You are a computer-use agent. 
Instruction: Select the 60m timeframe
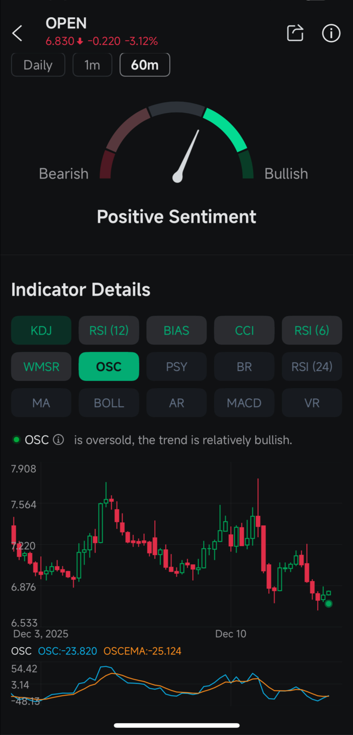[x=145, y=65]
